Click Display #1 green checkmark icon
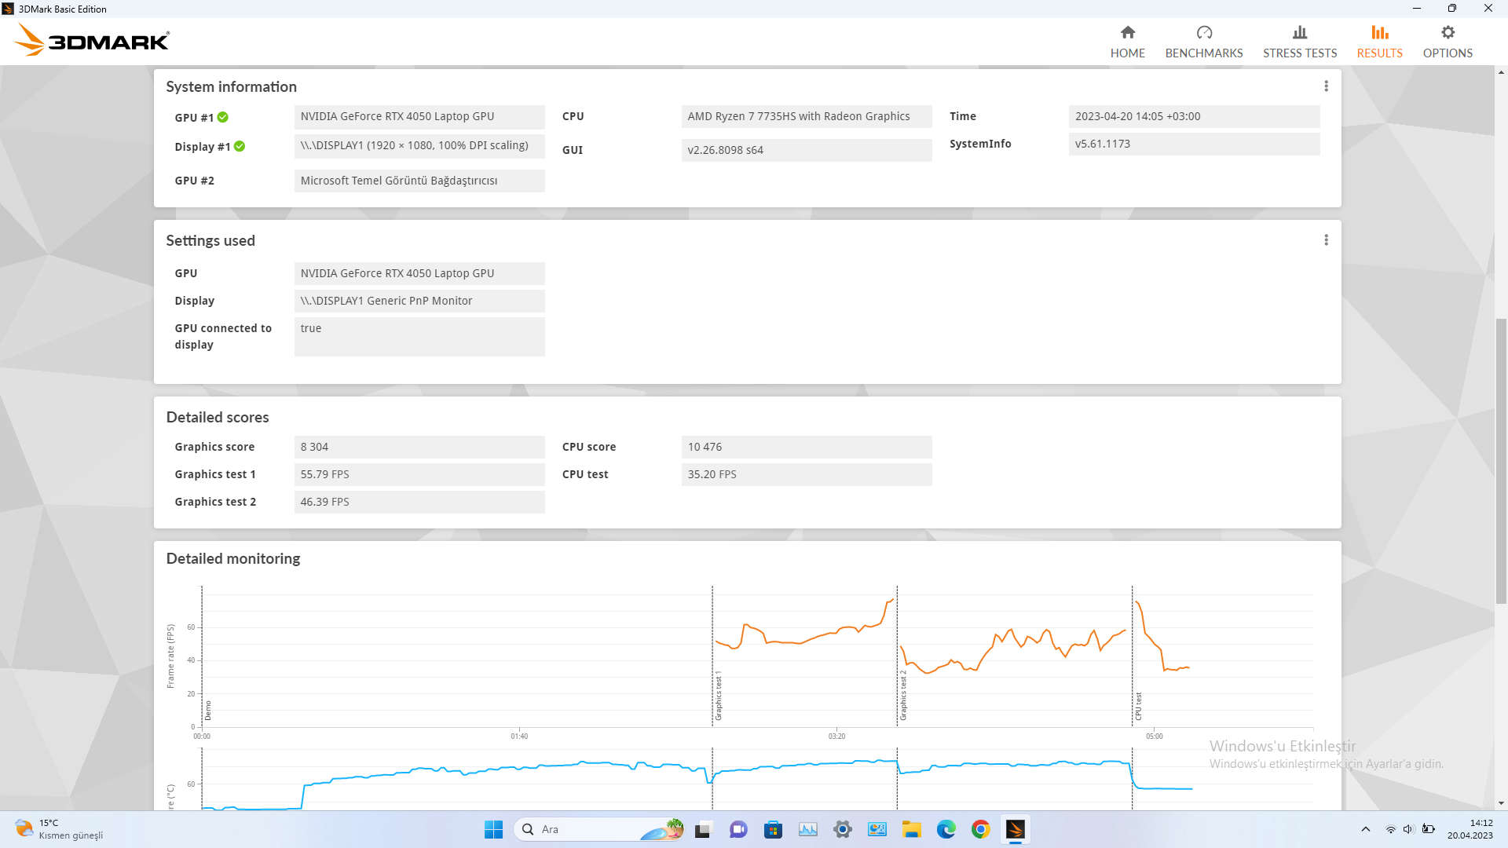This screenshot has height=848, width=1508. [x=240, y=146]
